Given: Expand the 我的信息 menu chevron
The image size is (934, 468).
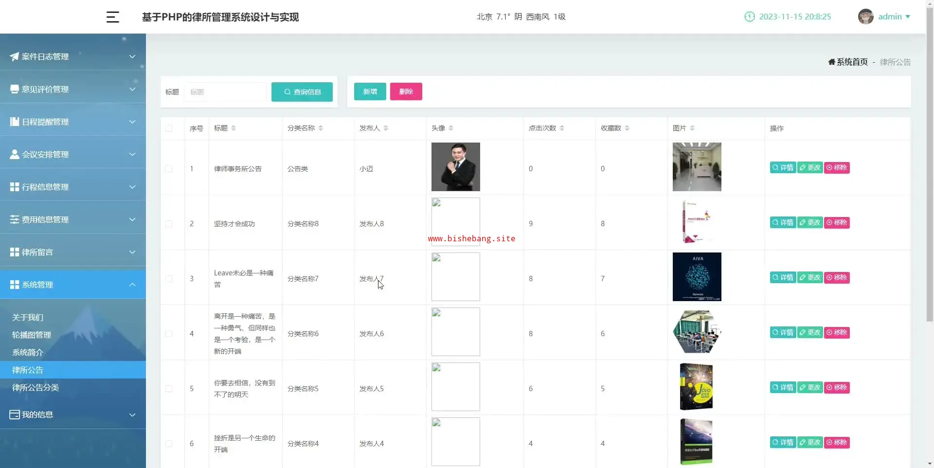Looking at the screenshot, I should pyautogui.click(x=132, y=414).
